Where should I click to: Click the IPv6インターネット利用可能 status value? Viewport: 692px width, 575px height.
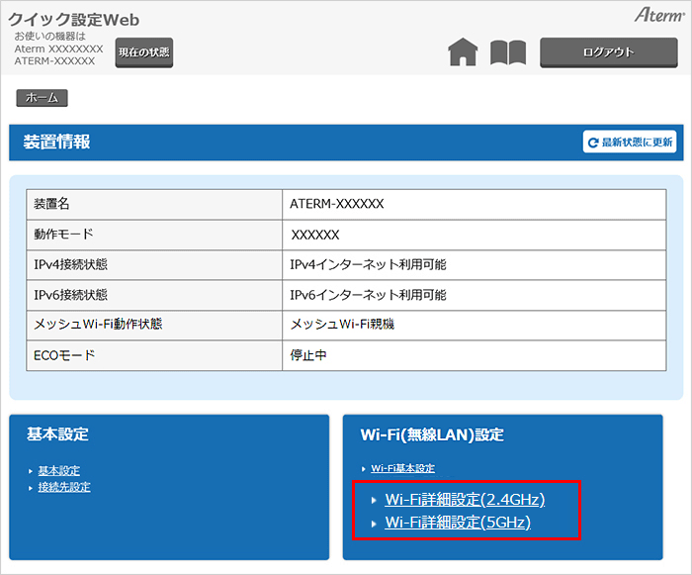(x=368, y=295)
